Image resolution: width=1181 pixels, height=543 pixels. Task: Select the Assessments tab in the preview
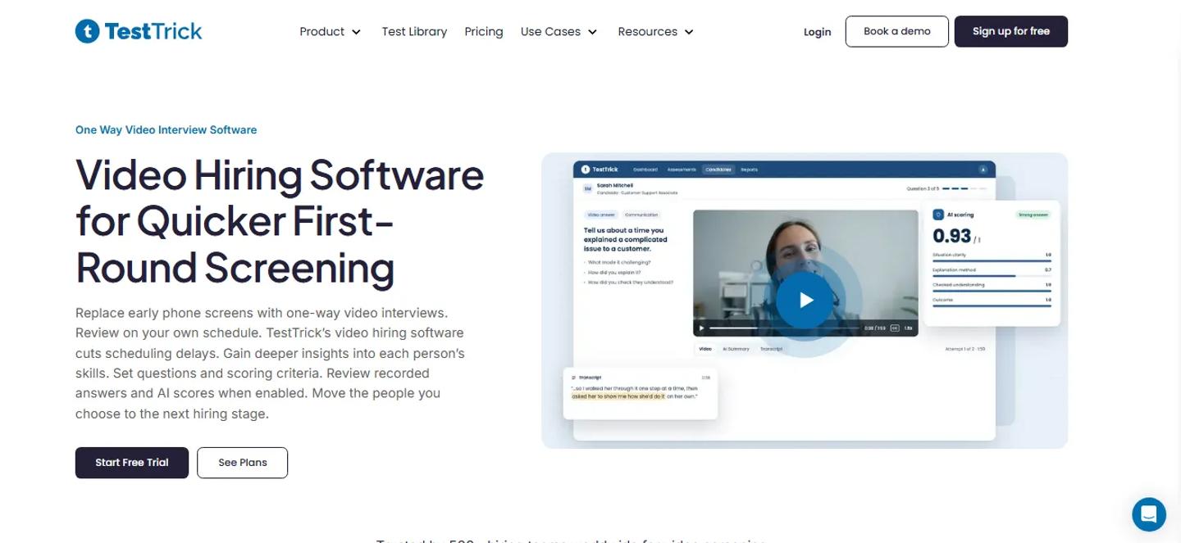pos(682,170)
